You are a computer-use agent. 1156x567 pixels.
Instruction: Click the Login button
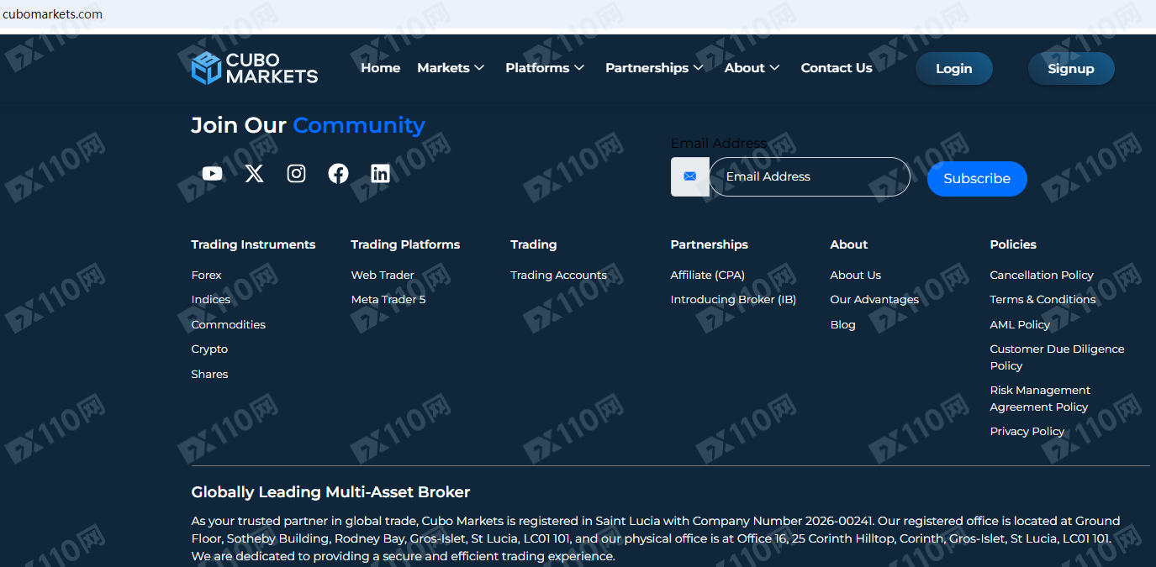(x=954, y=69)
